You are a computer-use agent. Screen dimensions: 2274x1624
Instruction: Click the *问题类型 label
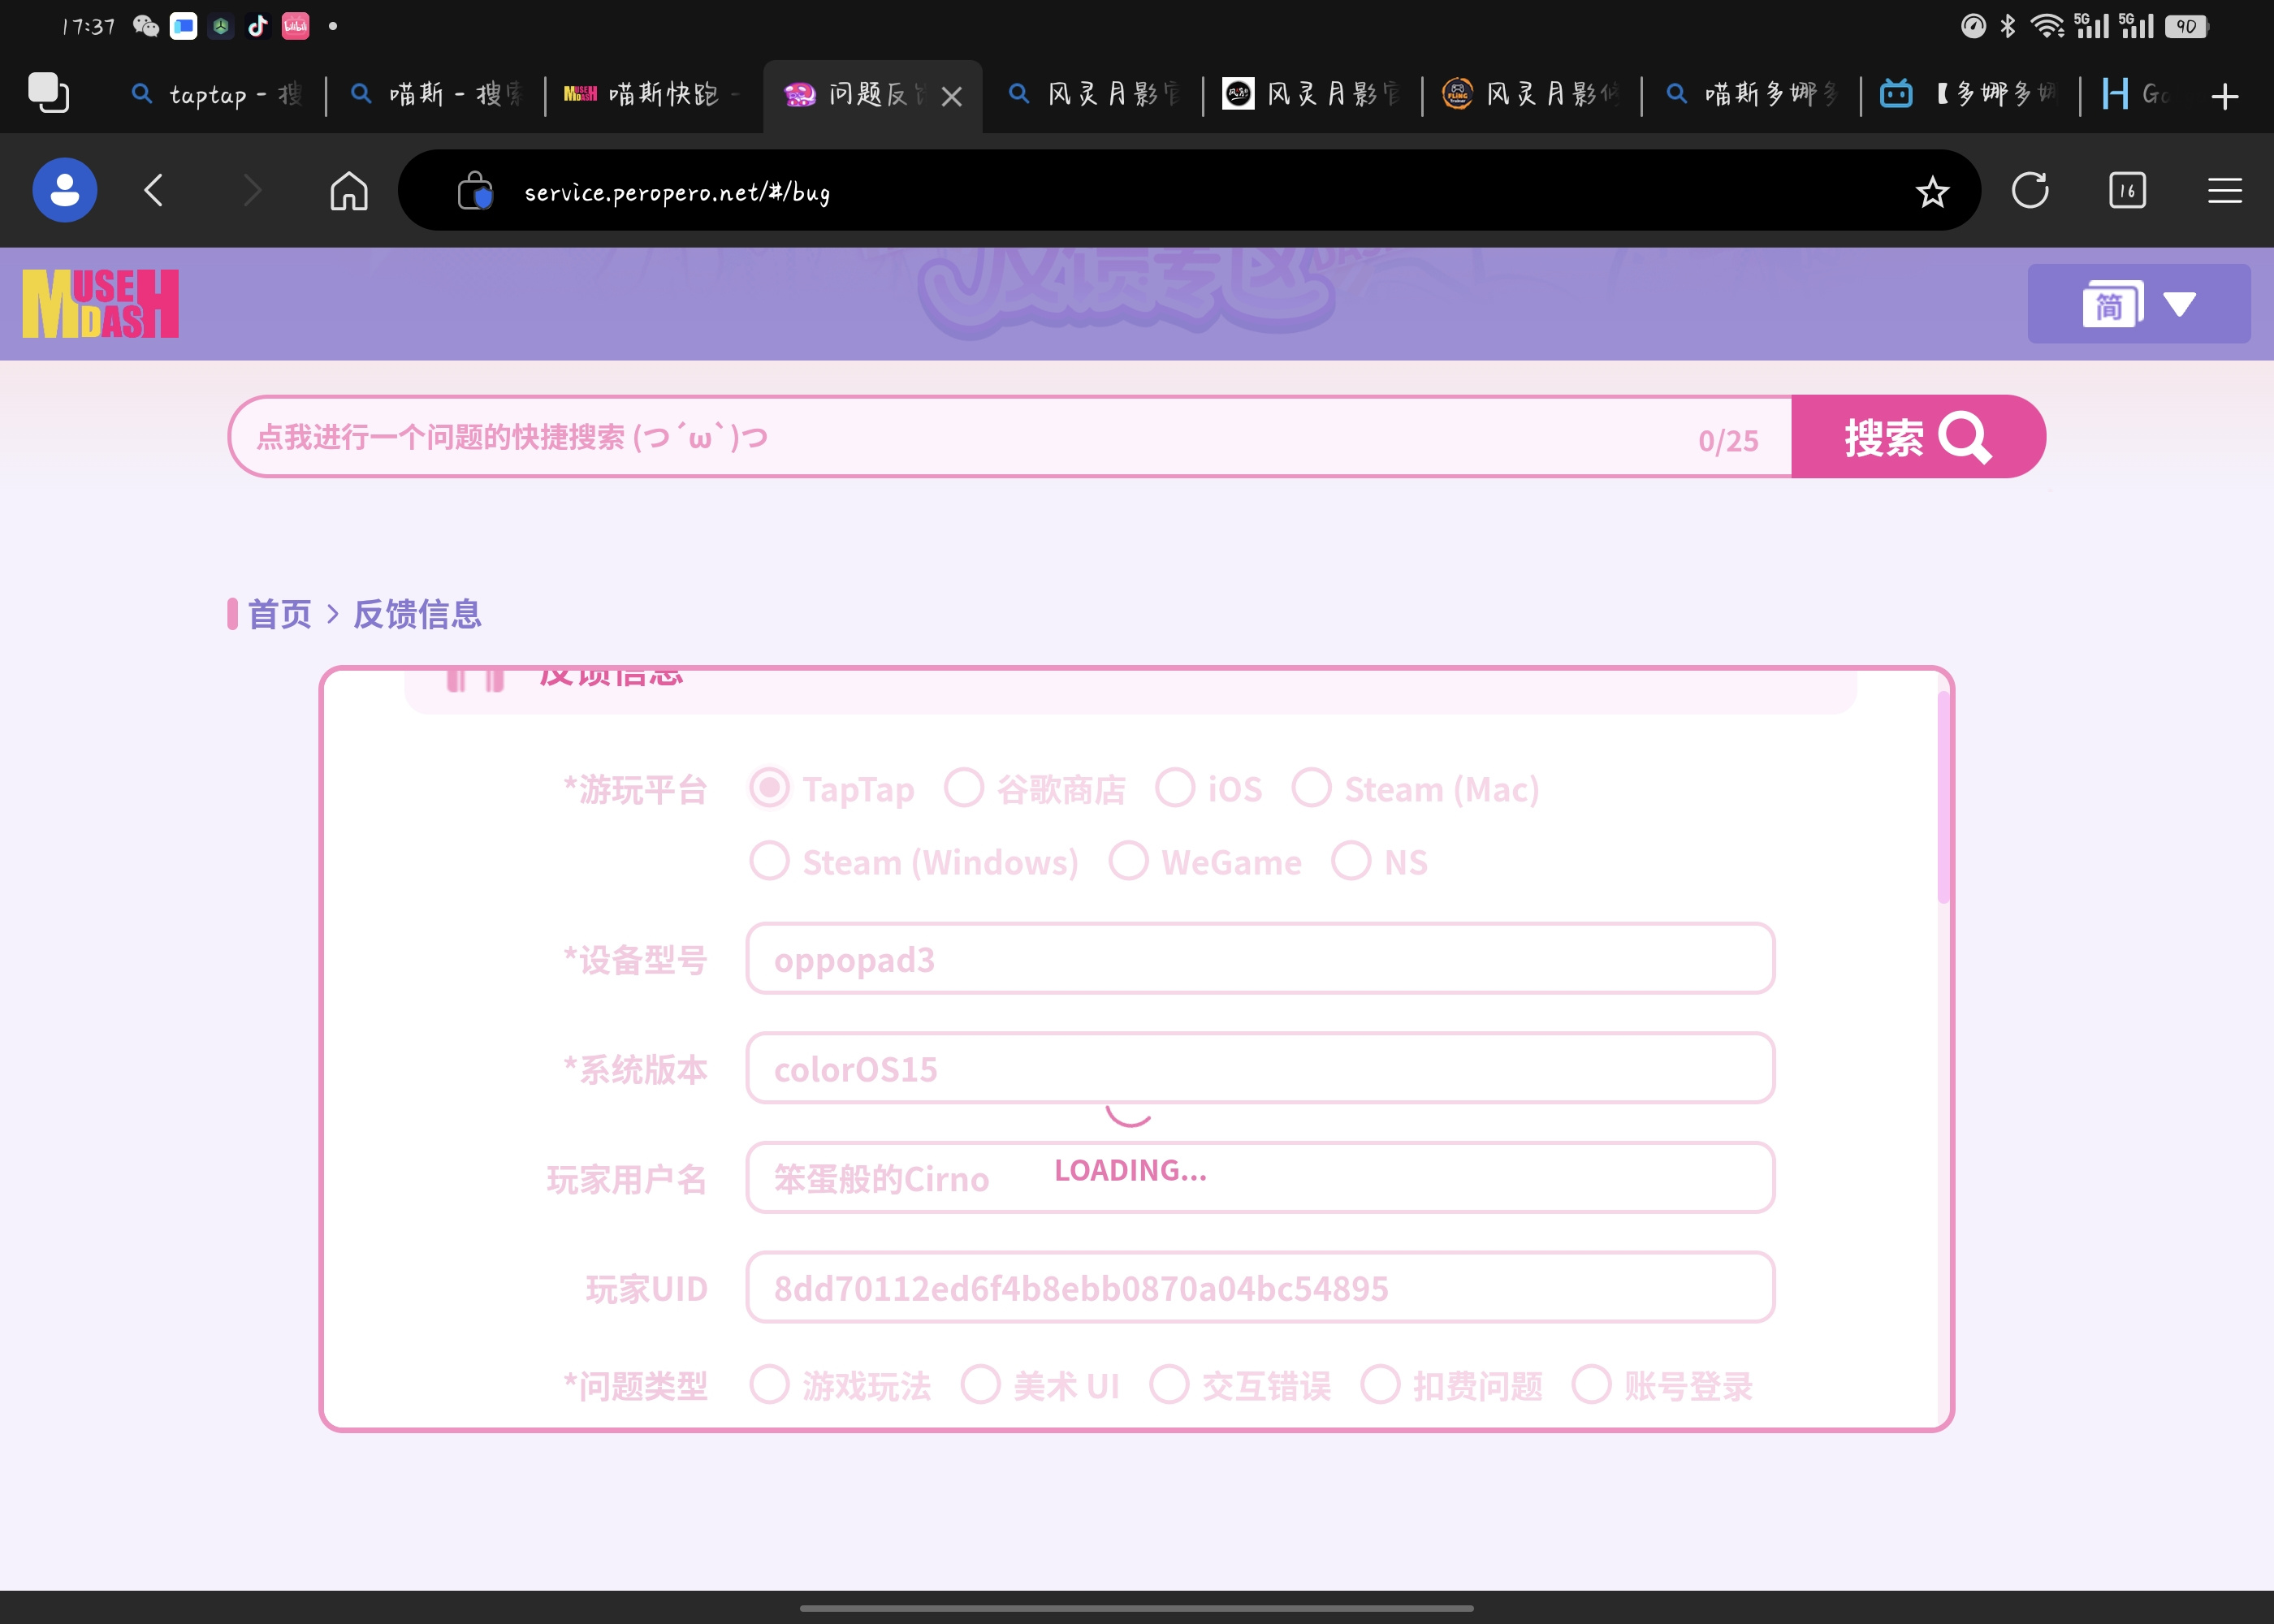636,1386
